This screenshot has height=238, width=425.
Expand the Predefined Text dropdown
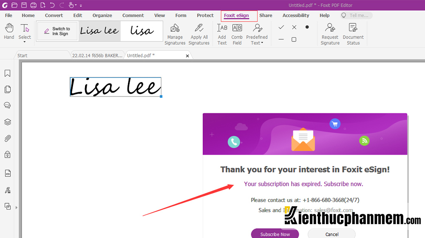coord(262,43)
